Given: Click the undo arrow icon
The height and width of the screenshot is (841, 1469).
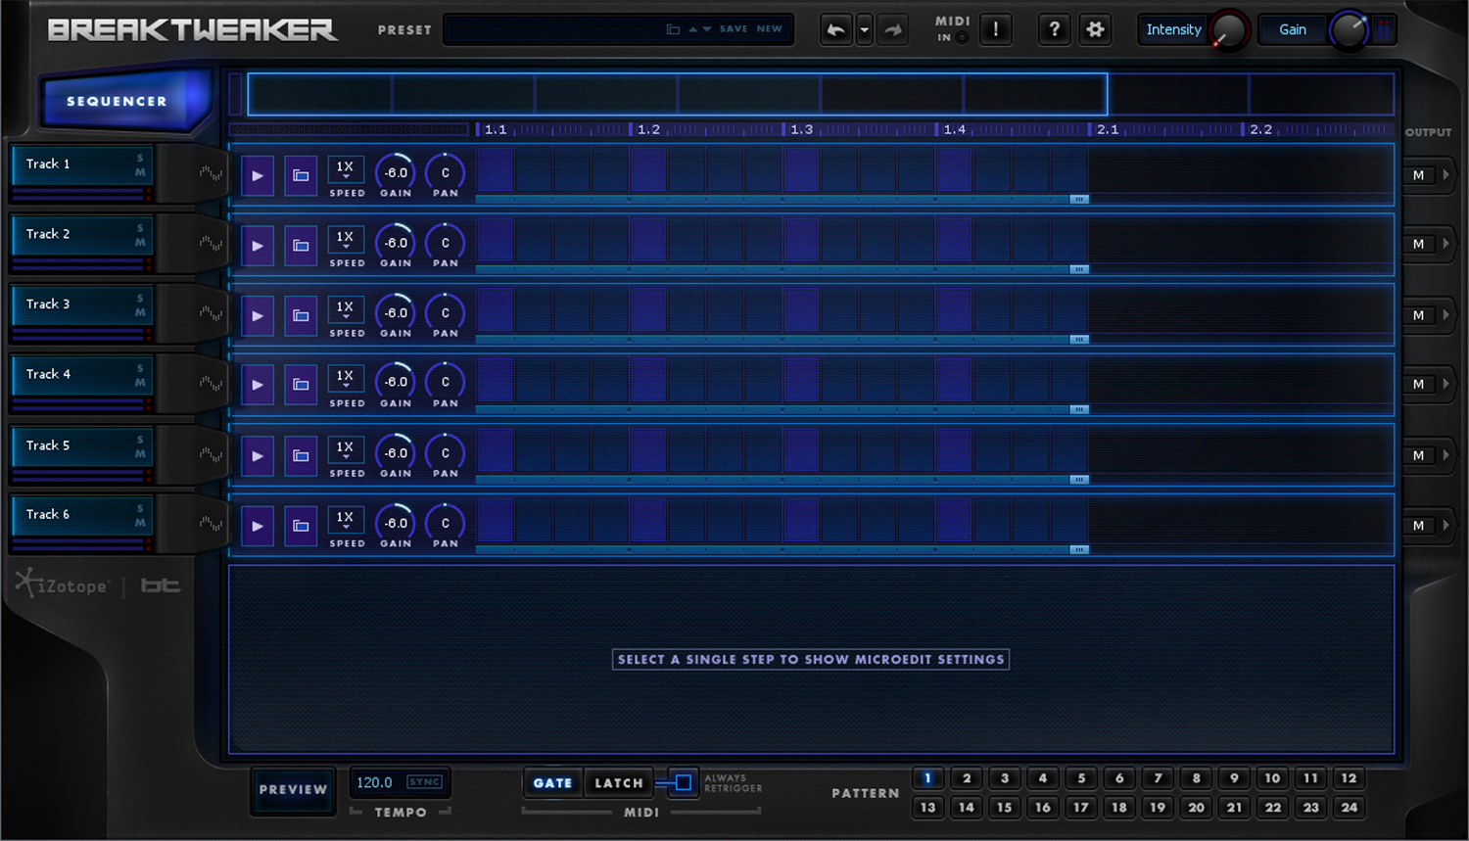Looking at the screenshot, I should (834, 29).
